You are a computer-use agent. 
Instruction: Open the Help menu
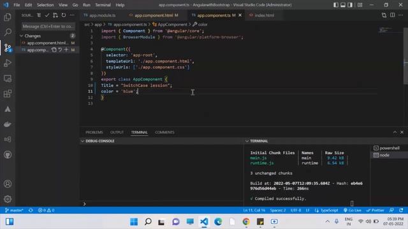pos(120,5)
